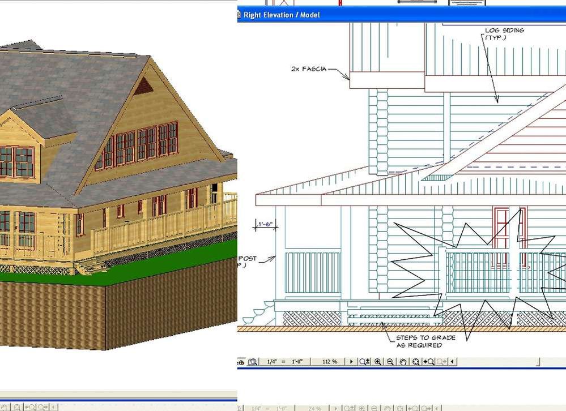The height and width of the screenshot is (411, 566).
Task: Go to previous zoom
Action: tap(429, 362)
